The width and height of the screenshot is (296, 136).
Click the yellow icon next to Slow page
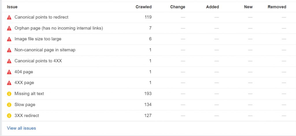tap(9, 105)
